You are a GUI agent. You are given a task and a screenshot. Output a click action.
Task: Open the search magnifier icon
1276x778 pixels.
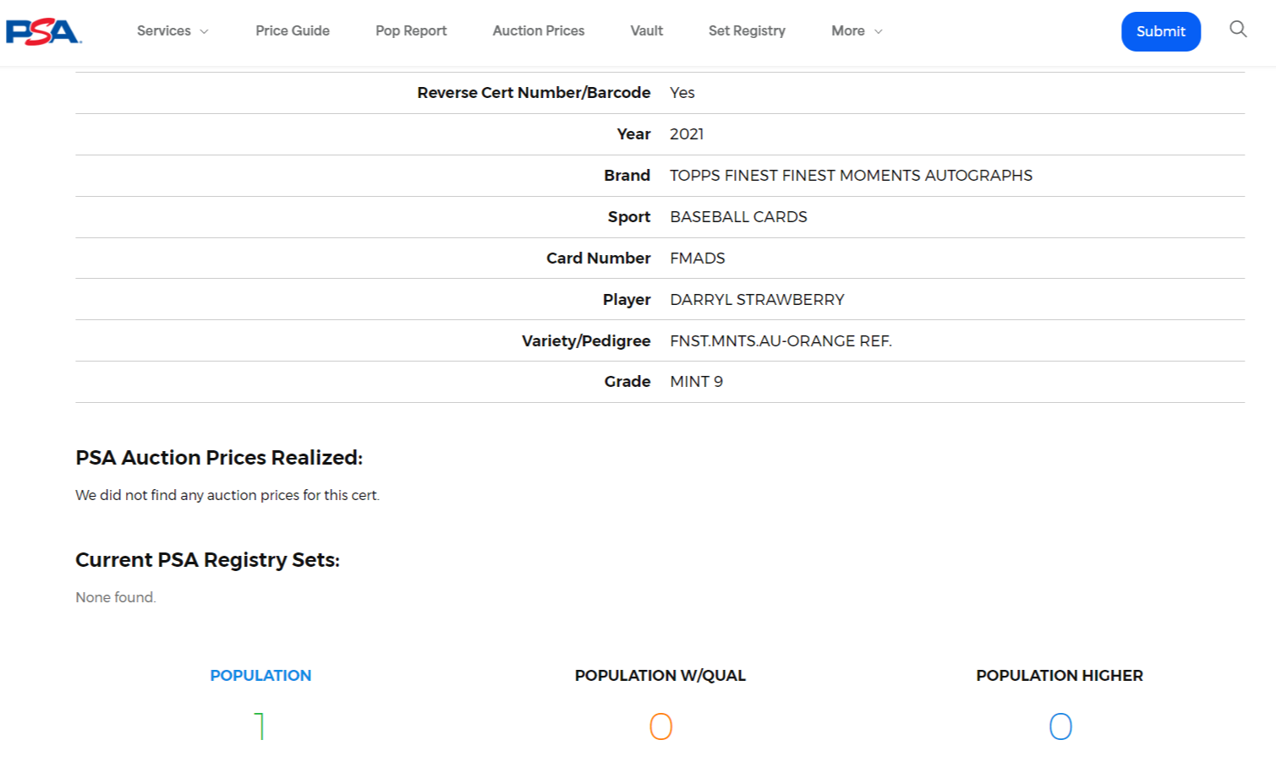click(1238, 30)
